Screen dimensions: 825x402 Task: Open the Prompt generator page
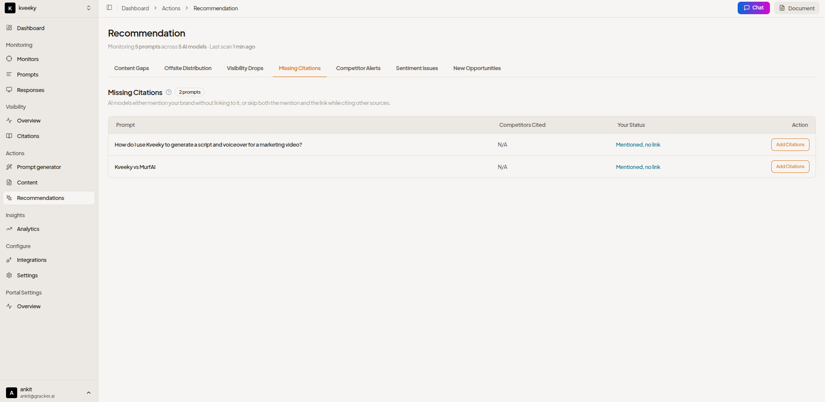pyautogui.click(x=39, y=167)
